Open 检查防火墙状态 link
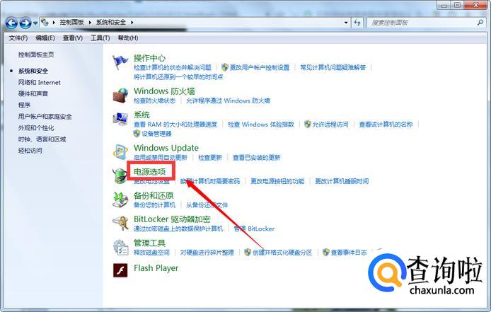 pos(155,100)
